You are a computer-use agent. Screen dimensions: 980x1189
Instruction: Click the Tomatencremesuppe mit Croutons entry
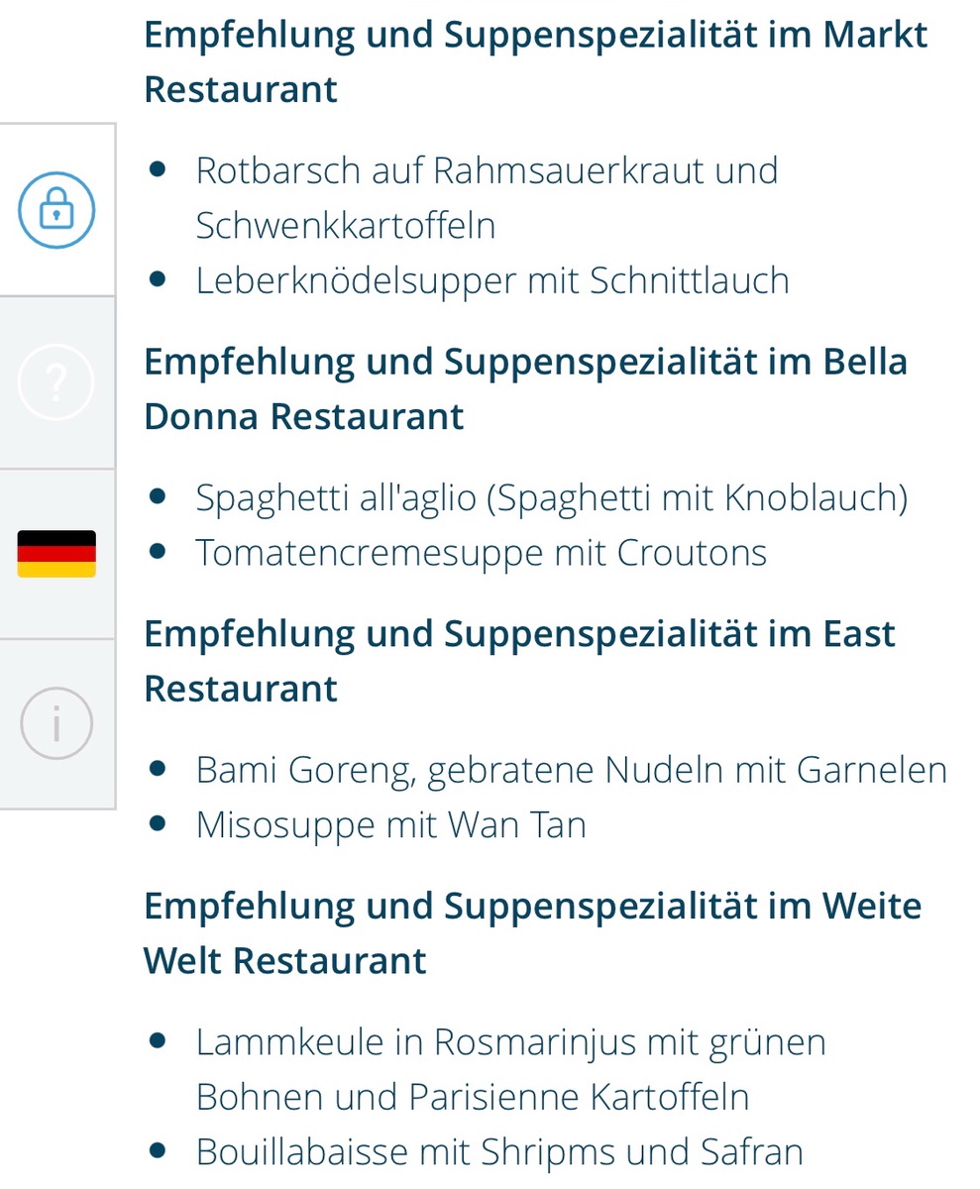[481, 552]
